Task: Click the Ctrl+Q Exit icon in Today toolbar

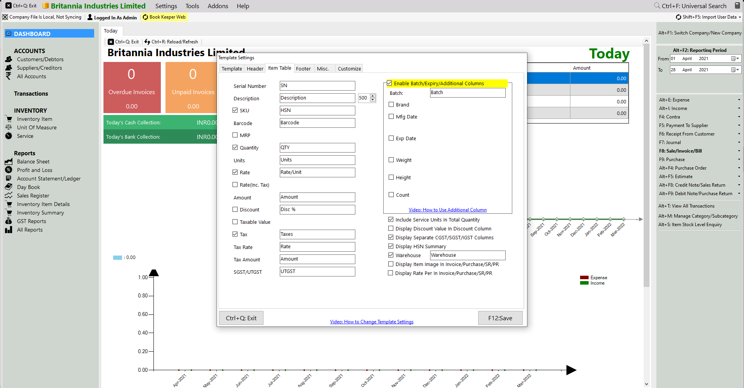Action: pos(111,42)
